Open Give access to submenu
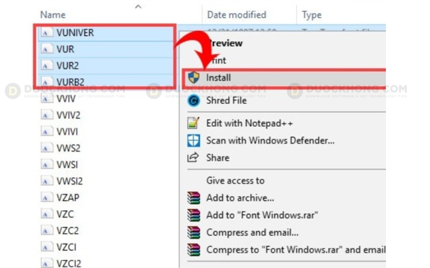 [x=235, y=181]
